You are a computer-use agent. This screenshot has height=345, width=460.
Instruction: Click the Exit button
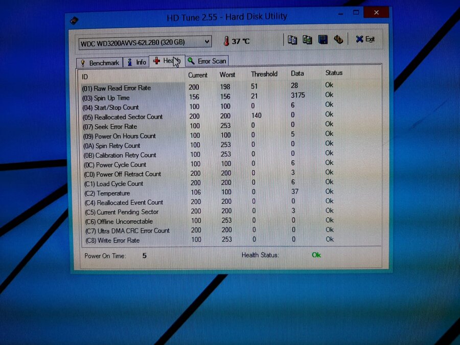pyautogui.click(x=365, y=39)
